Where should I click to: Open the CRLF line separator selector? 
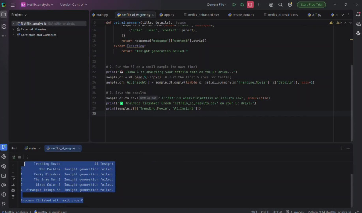click(x=265, y=212)
